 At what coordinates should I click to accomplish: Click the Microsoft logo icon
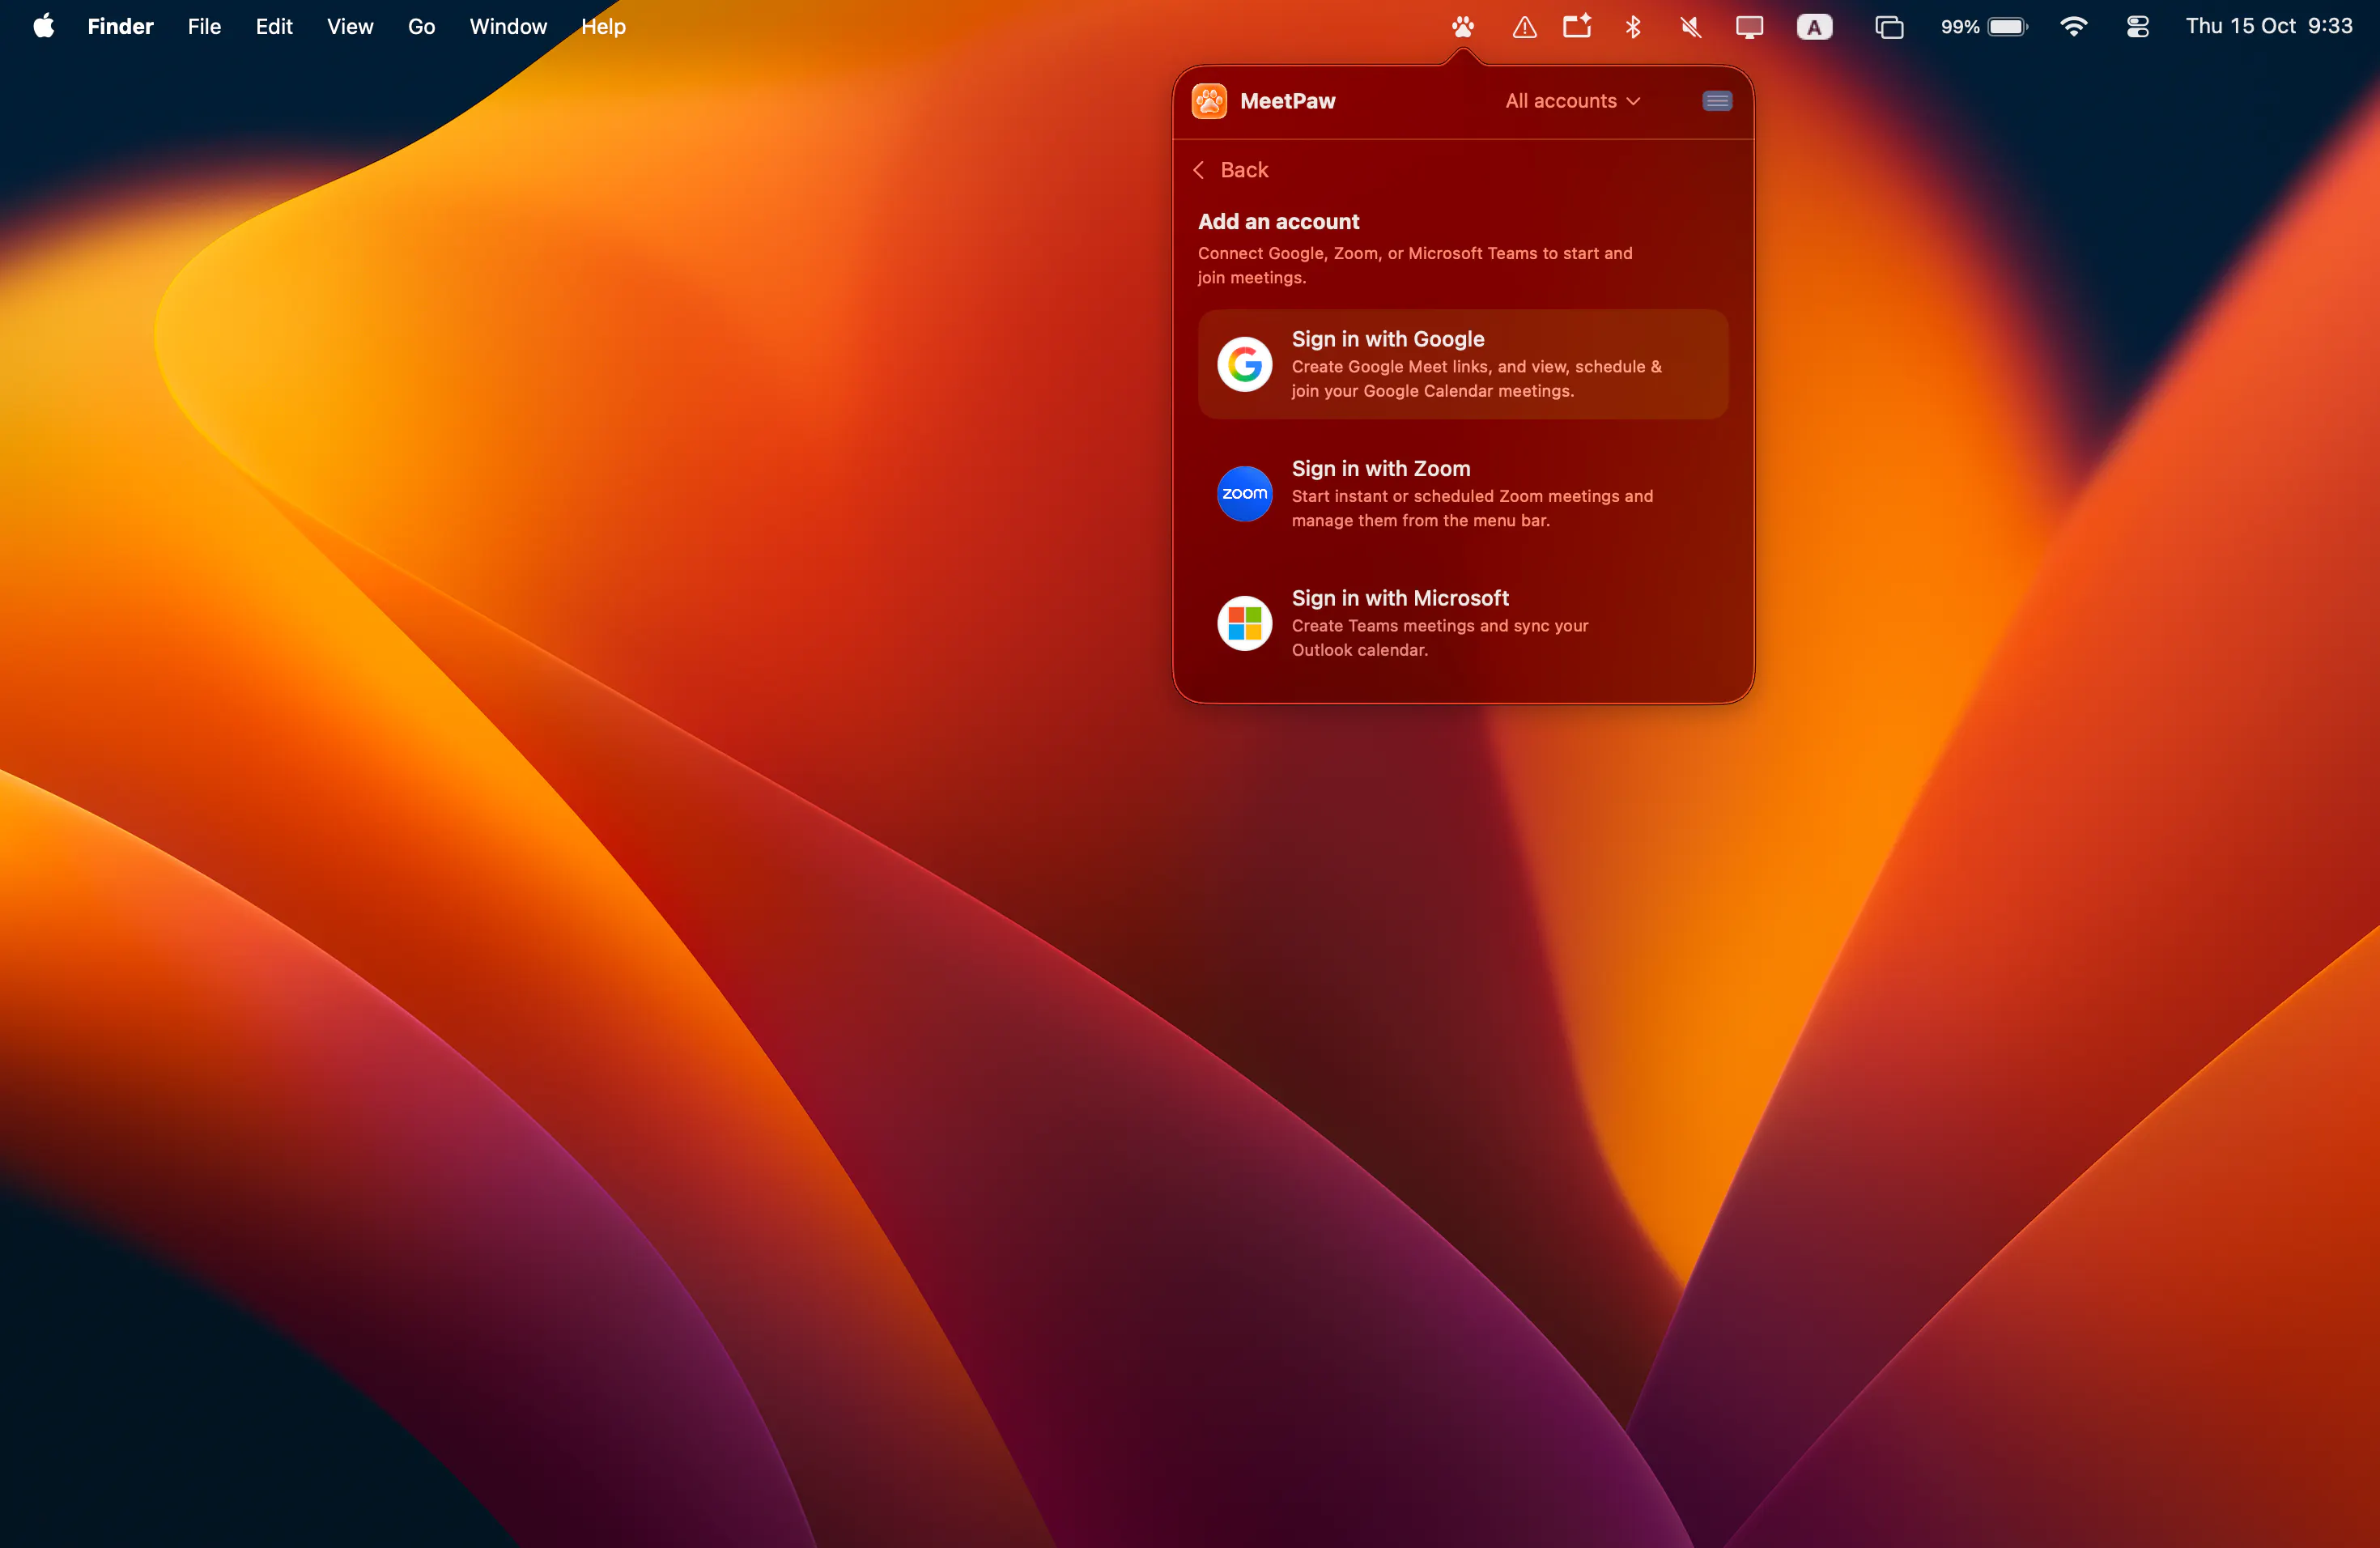coord(1244,623)
